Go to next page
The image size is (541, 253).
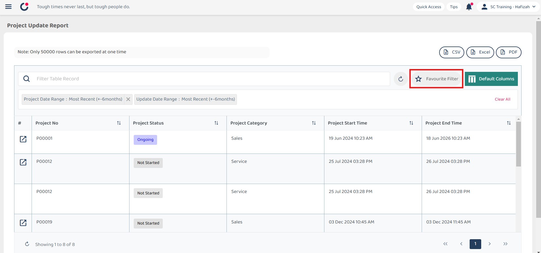pyautogui.click(x=490, y=244)
